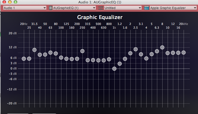Click the 0 dB scale label

pyautogui.click(x=13, y=69)
